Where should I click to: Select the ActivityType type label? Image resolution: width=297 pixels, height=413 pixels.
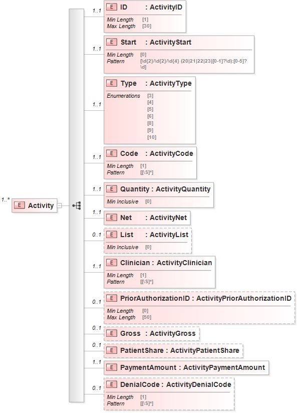[x=171, y=83]
